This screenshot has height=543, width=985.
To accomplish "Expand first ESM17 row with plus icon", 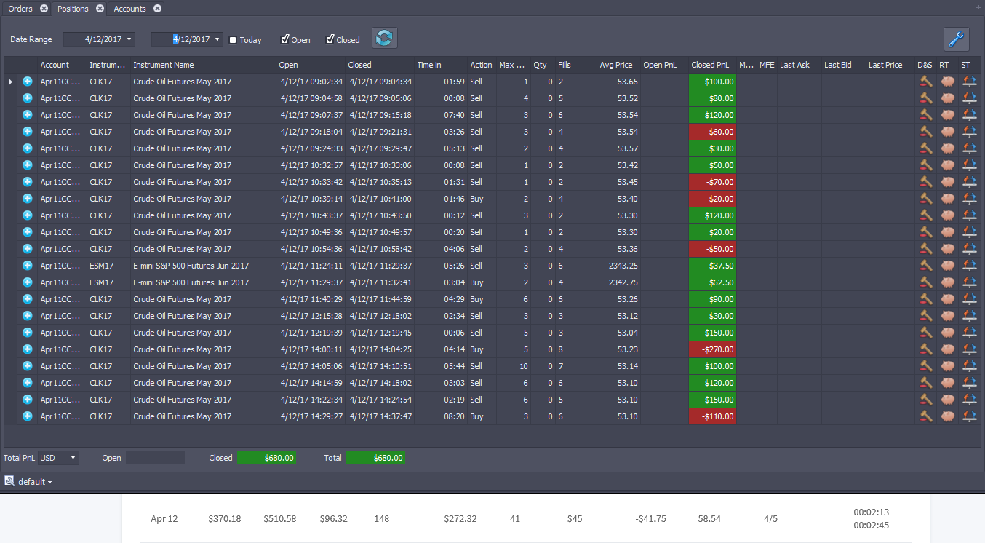I will pyautogui.click(x=28, y=266).
